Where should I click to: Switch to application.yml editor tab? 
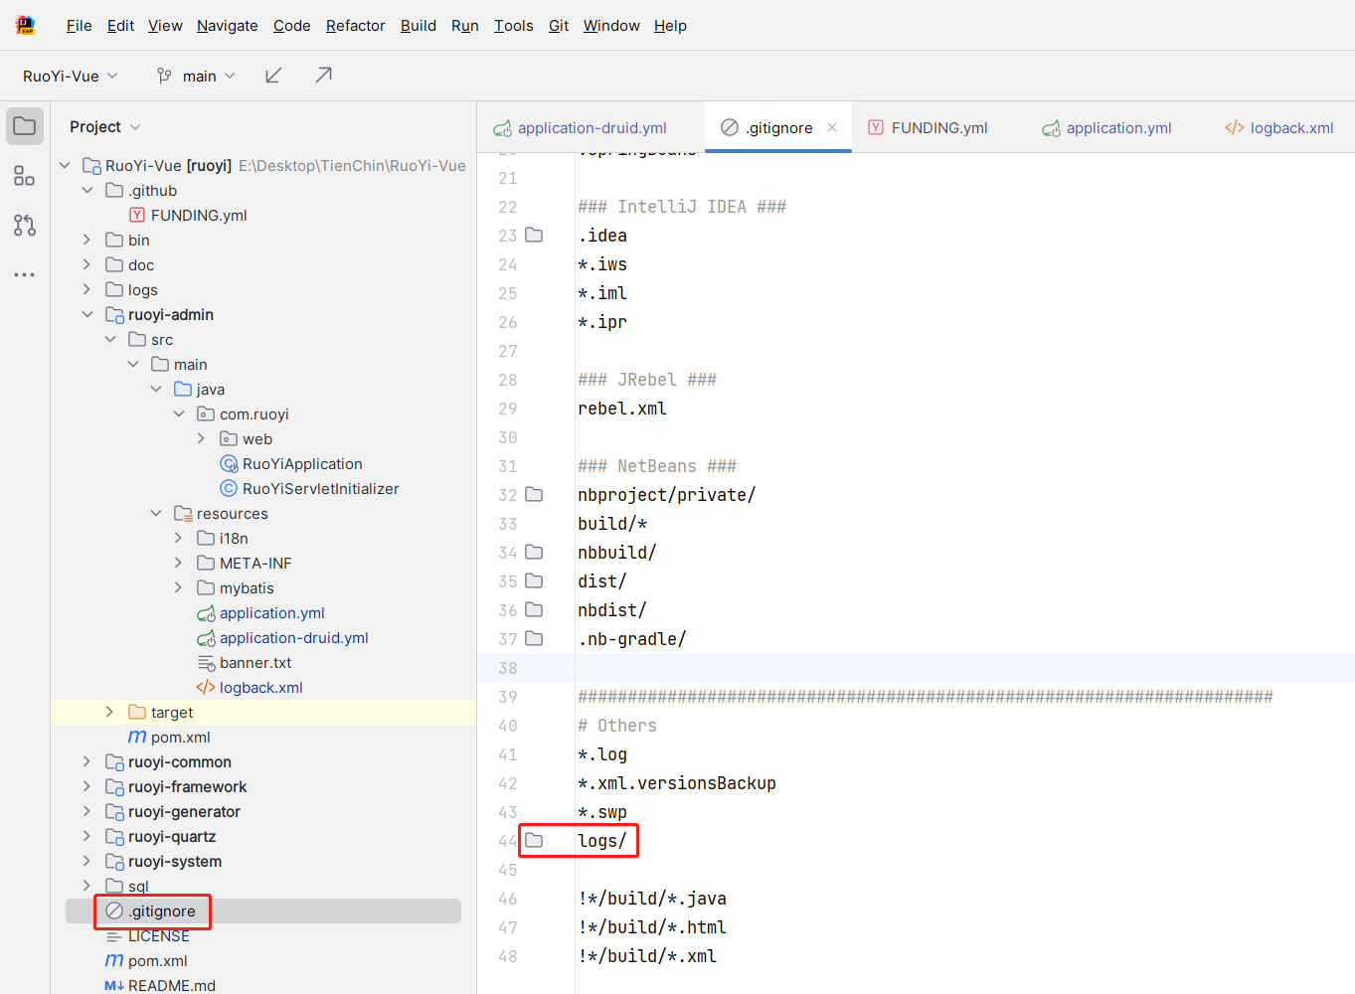(x=1106, y=127)
